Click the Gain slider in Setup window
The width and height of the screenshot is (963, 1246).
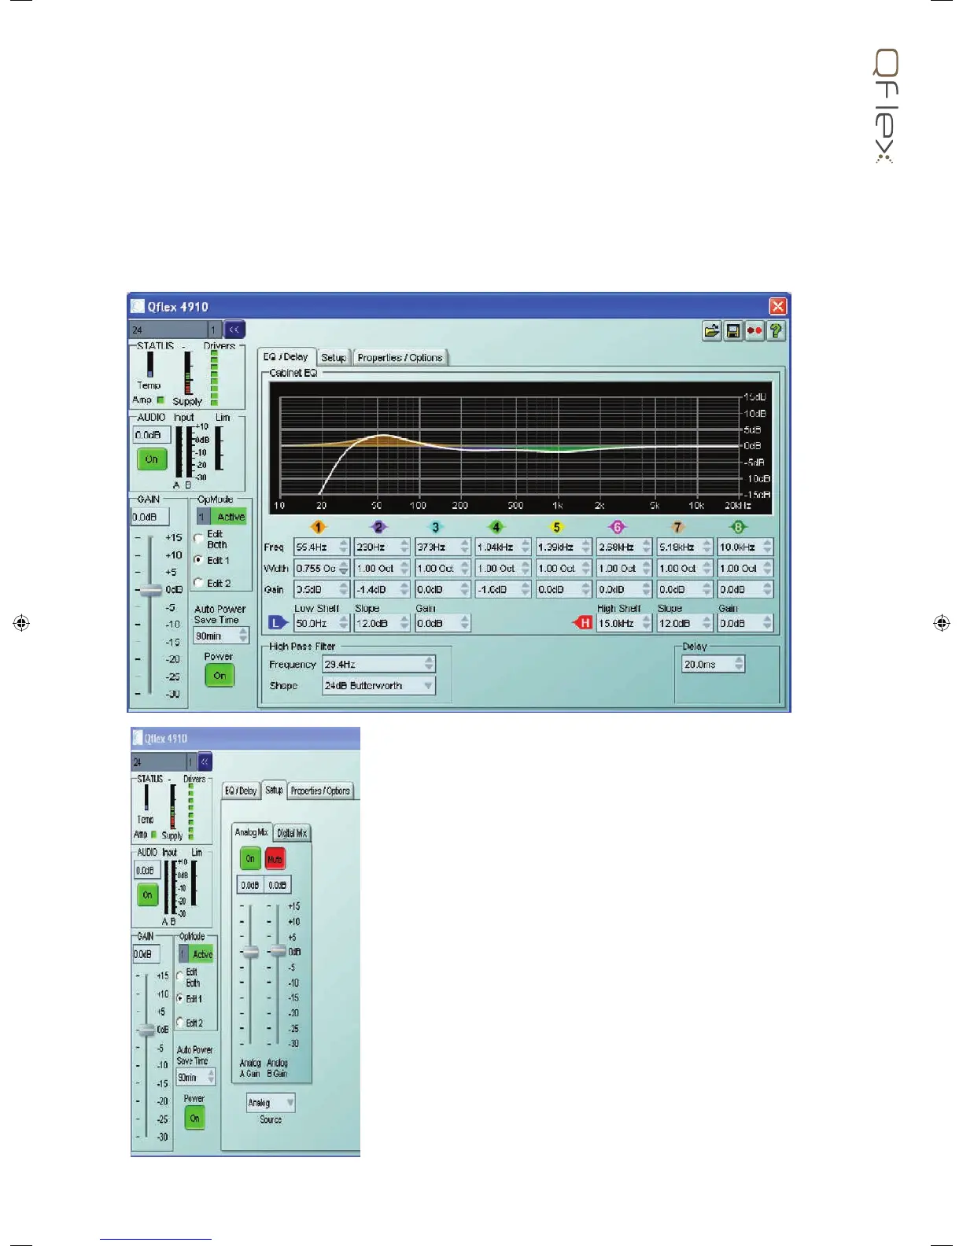pyautogui.click(x=147, y=1030)
